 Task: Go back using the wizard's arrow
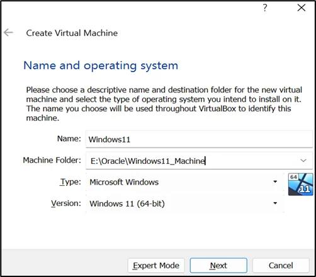pos(8,33)
